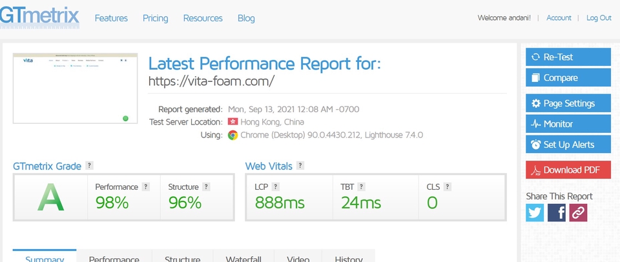Click the Share This Report label

(559, 196)
